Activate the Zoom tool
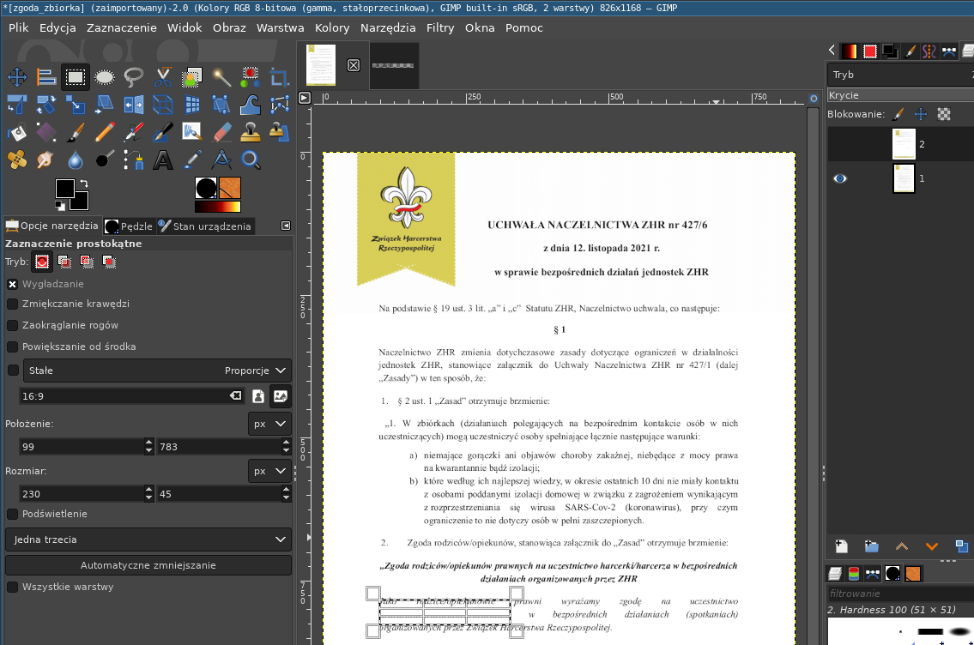The height and width of the screenshot is (645, 974). point(249,160)
